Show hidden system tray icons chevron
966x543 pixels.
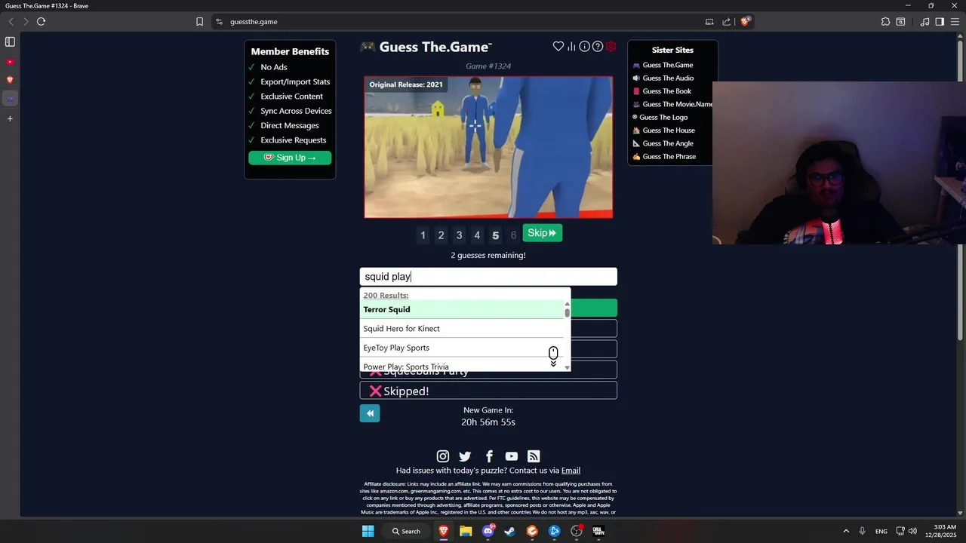click(x=846, y=531)
